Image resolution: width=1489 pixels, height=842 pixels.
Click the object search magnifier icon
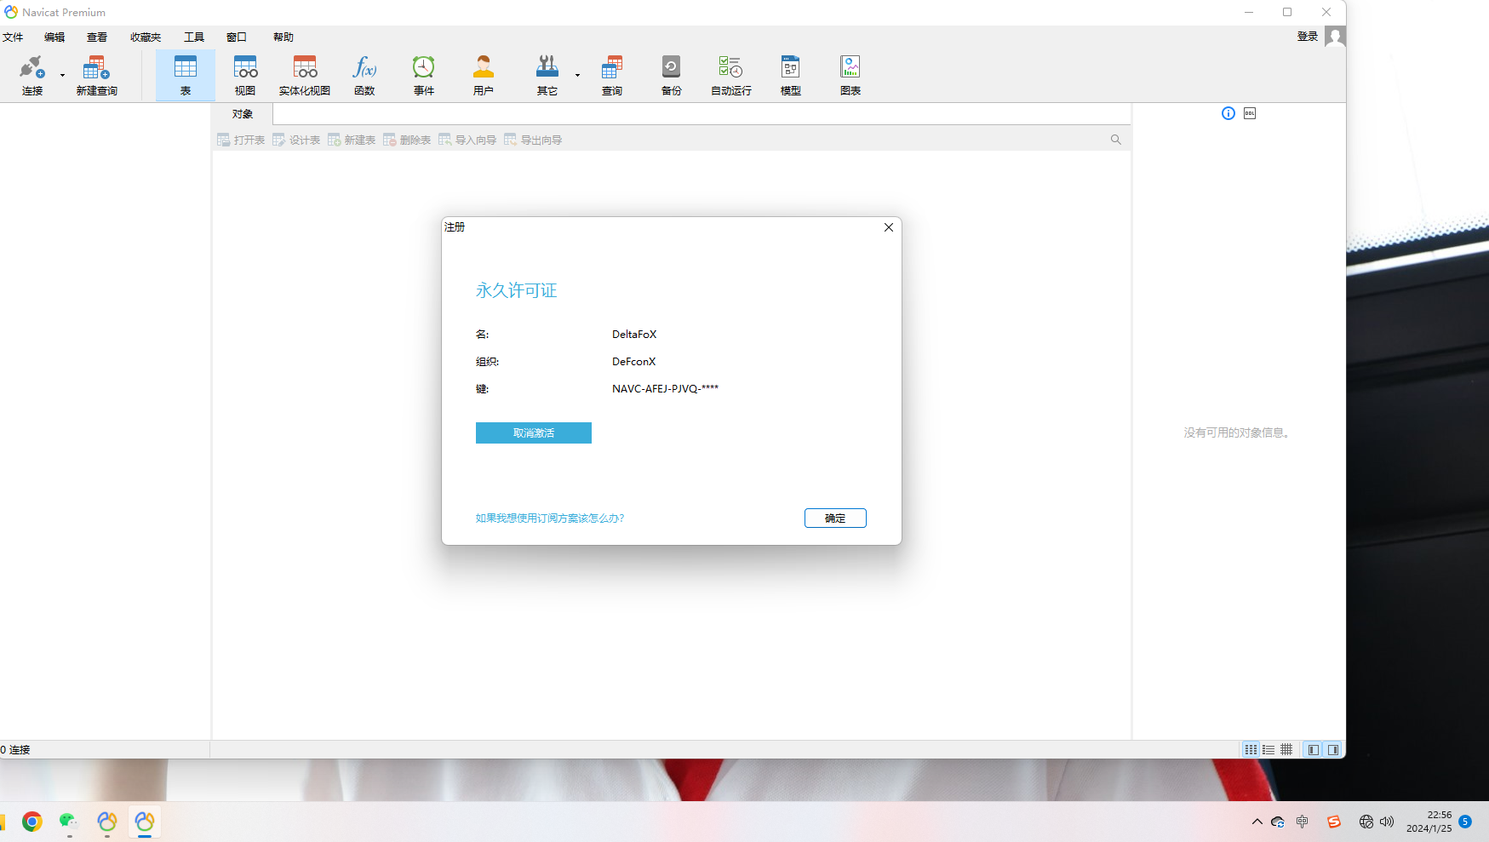coord(1116,140)
